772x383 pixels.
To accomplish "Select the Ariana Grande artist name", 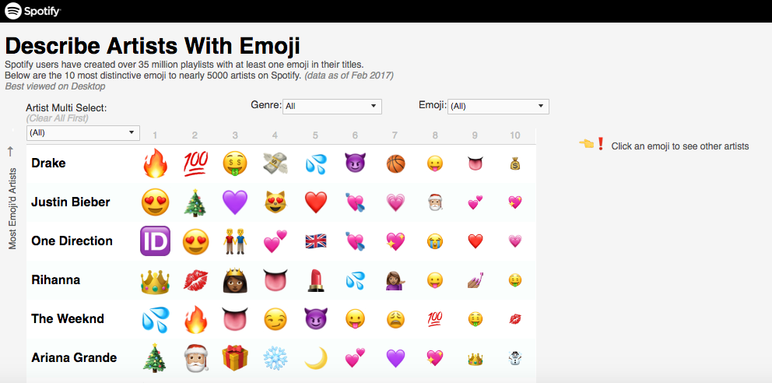I will 74,357.
